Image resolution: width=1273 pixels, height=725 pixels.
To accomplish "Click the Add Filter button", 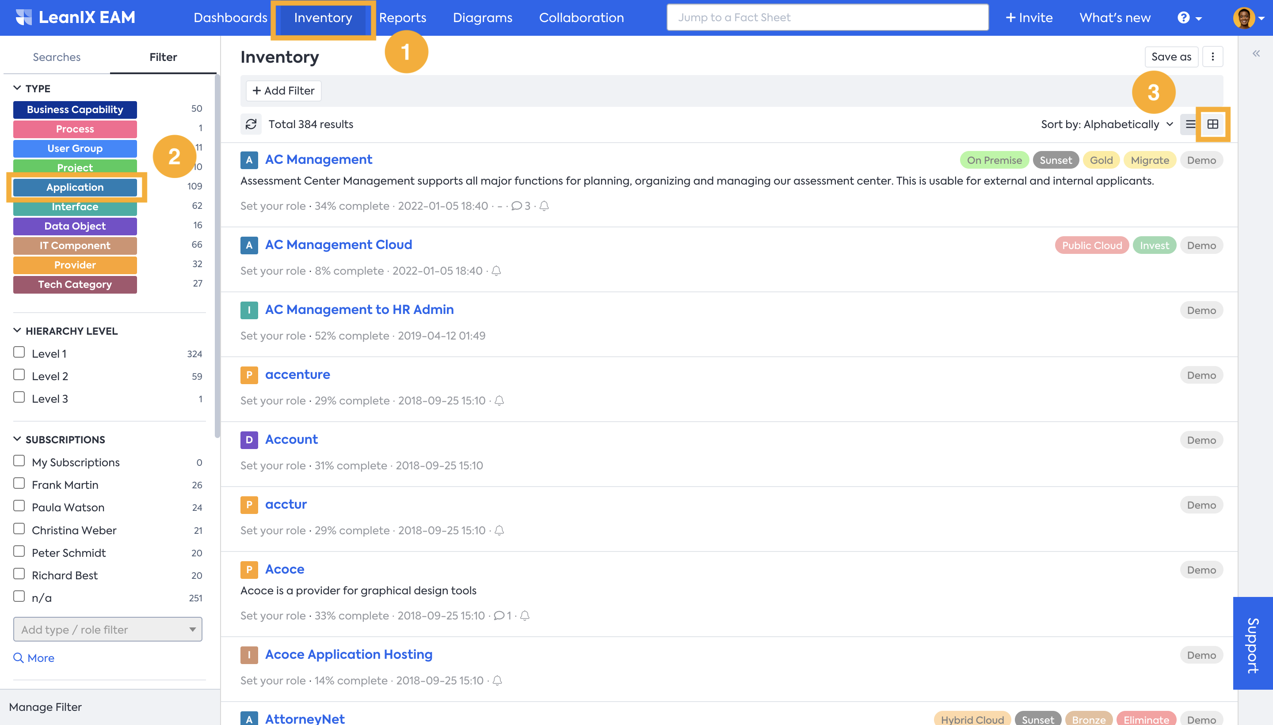I will (283, 91).
